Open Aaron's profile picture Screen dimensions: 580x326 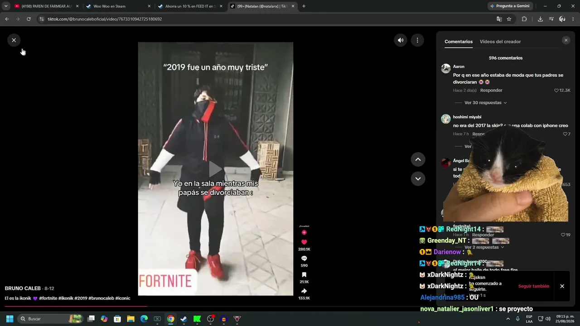[x=446, y=68]
